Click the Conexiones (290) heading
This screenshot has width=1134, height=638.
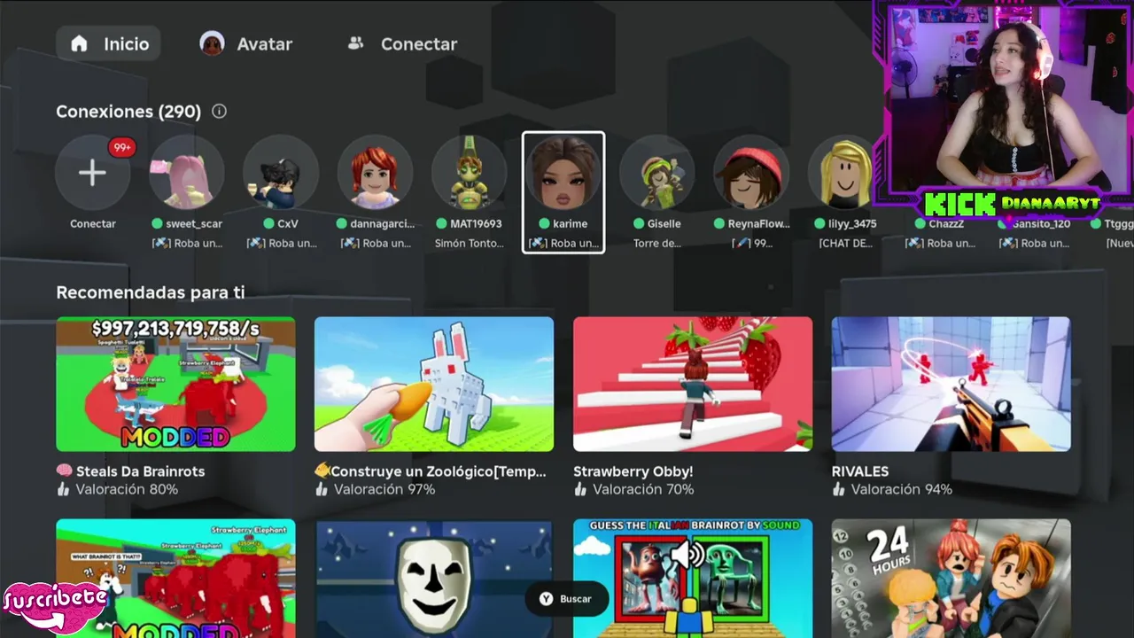128,112
